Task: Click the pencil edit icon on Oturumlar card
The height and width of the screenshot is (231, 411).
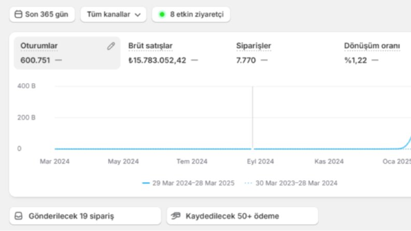Action: (x=111, y=46)
